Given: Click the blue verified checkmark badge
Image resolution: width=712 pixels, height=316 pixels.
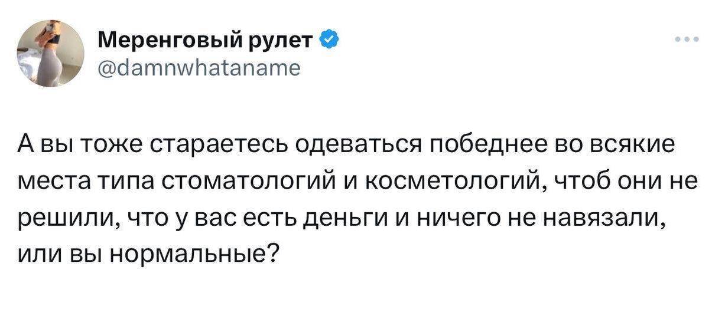Looking at the screenshot, I should coord(329,41).
